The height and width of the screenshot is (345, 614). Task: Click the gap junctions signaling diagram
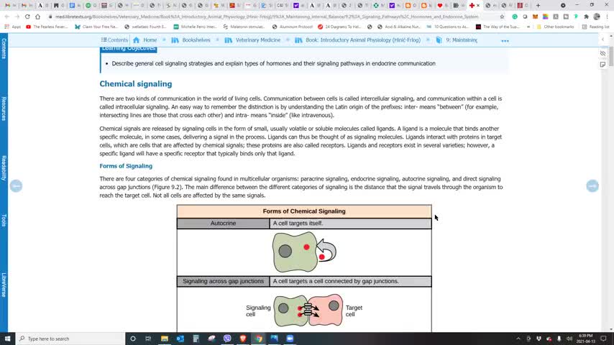click(x=304, y=311)
